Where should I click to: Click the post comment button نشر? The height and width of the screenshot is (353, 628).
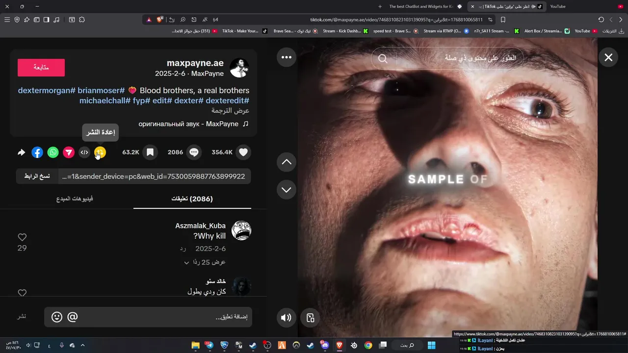tap(22, 317)
